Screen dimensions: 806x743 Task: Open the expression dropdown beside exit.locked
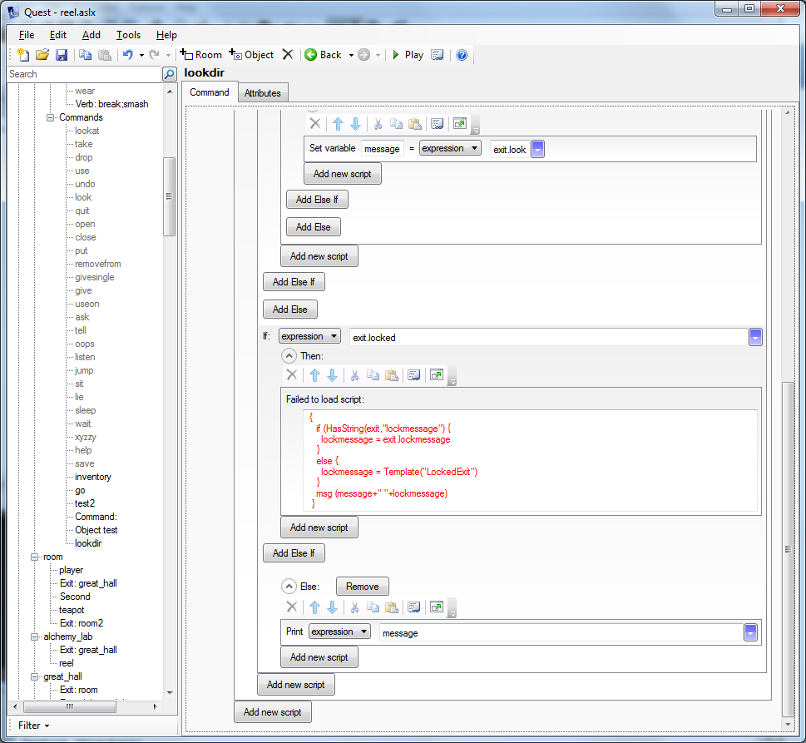coord(309,336)
